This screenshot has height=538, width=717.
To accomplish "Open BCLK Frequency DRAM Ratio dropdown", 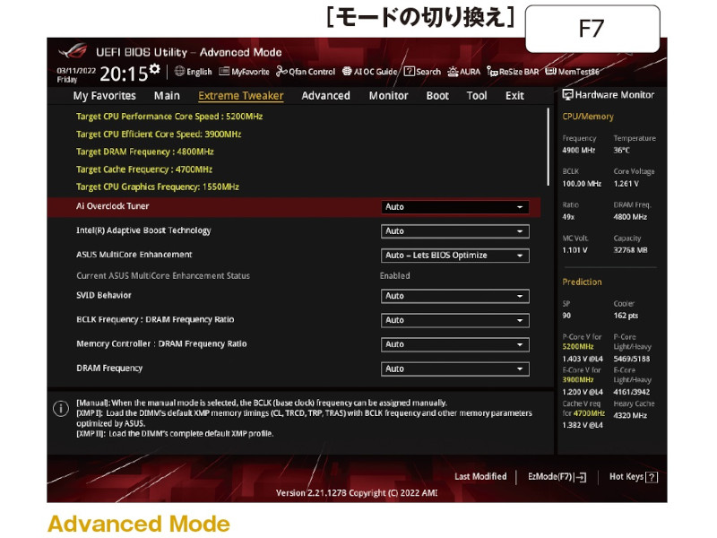I will pos(455,320).
